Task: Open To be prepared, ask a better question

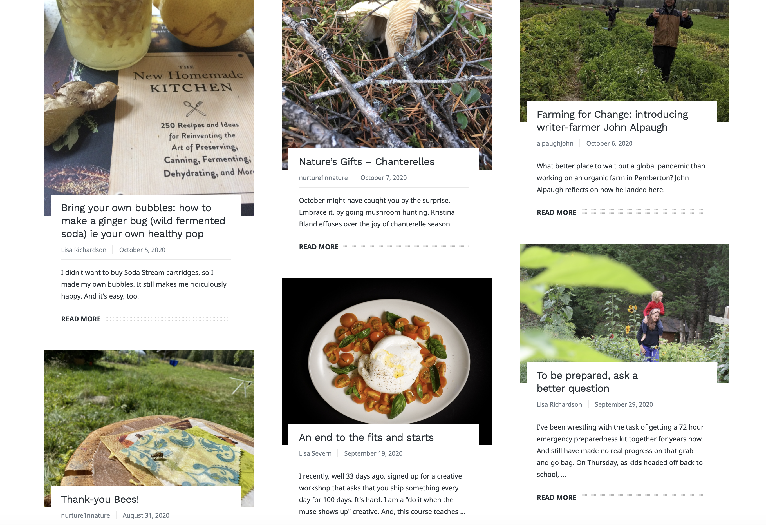Action: tap(587, 382)
